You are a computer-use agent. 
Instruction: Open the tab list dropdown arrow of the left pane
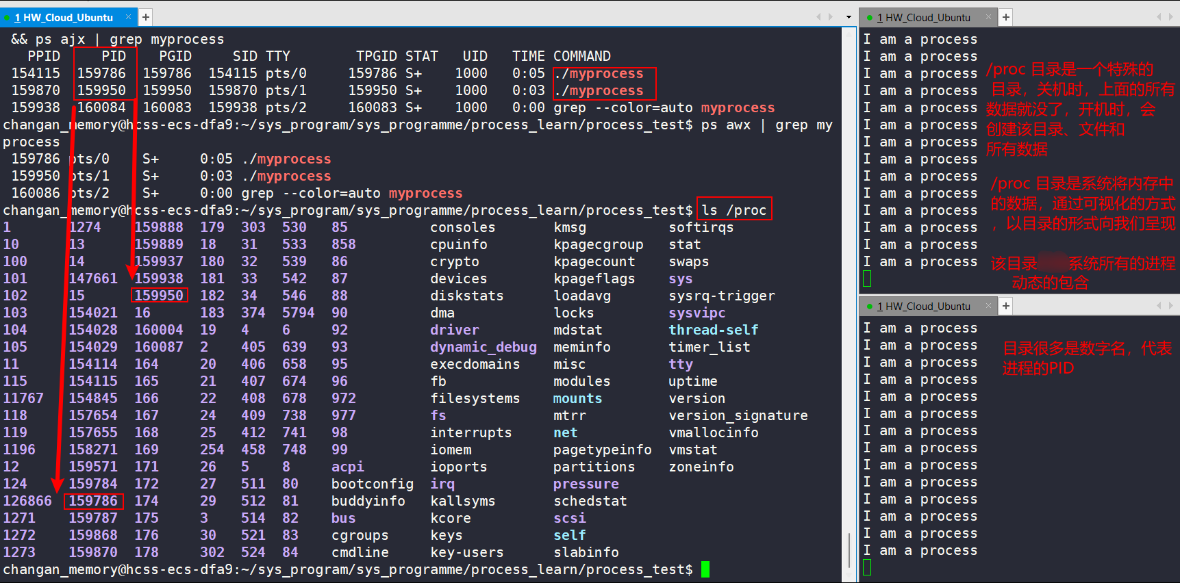click(x=849, y=17)
